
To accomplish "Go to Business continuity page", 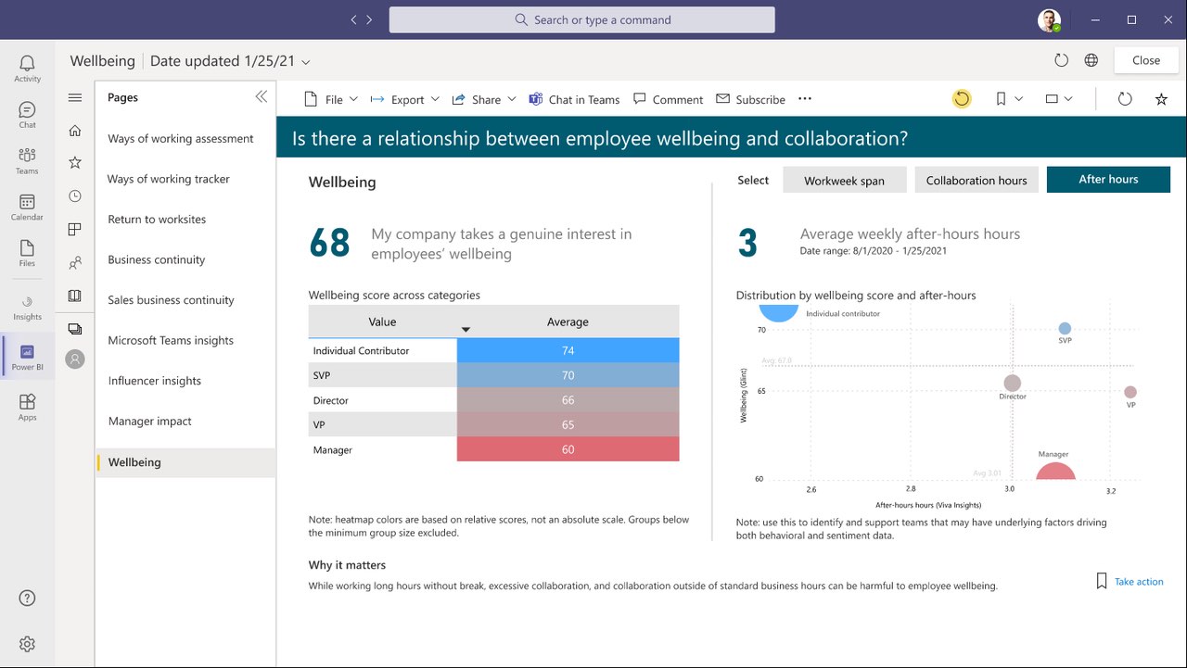I will point(156,259).
